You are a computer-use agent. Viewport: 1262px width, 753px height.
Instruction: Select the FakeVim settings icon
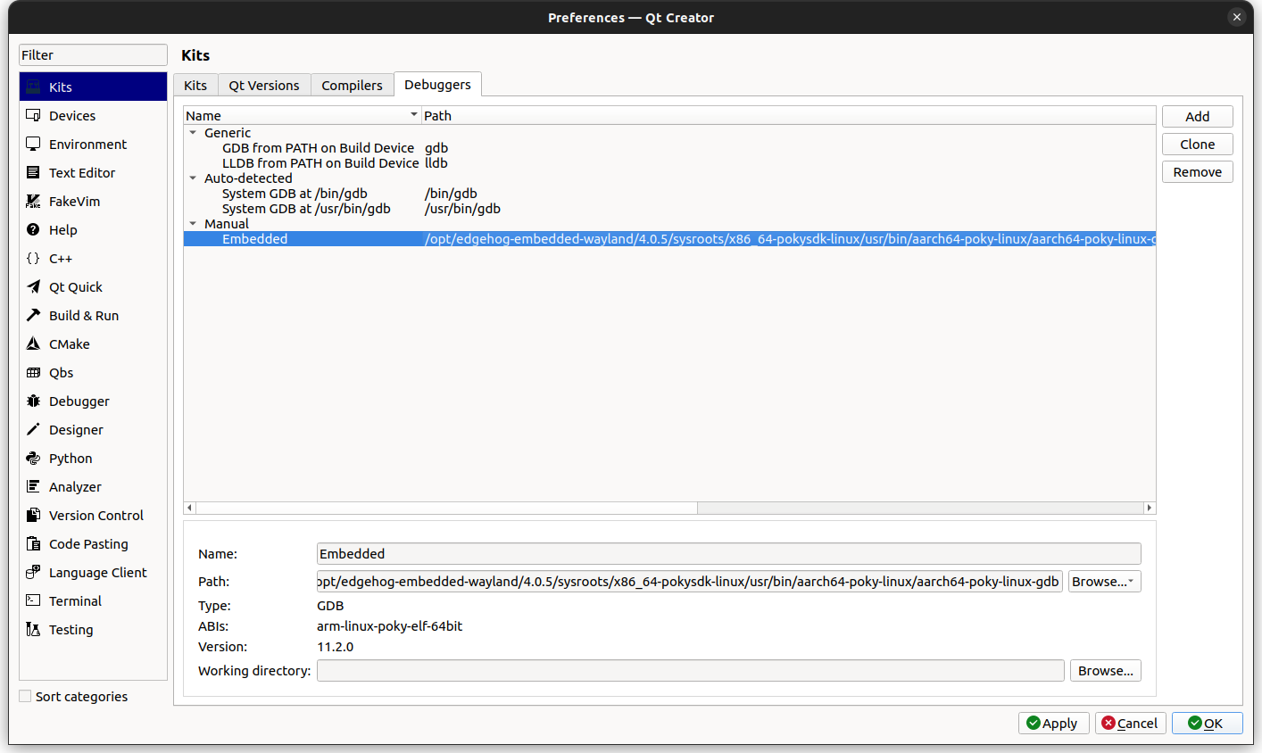tap(33, 201)
